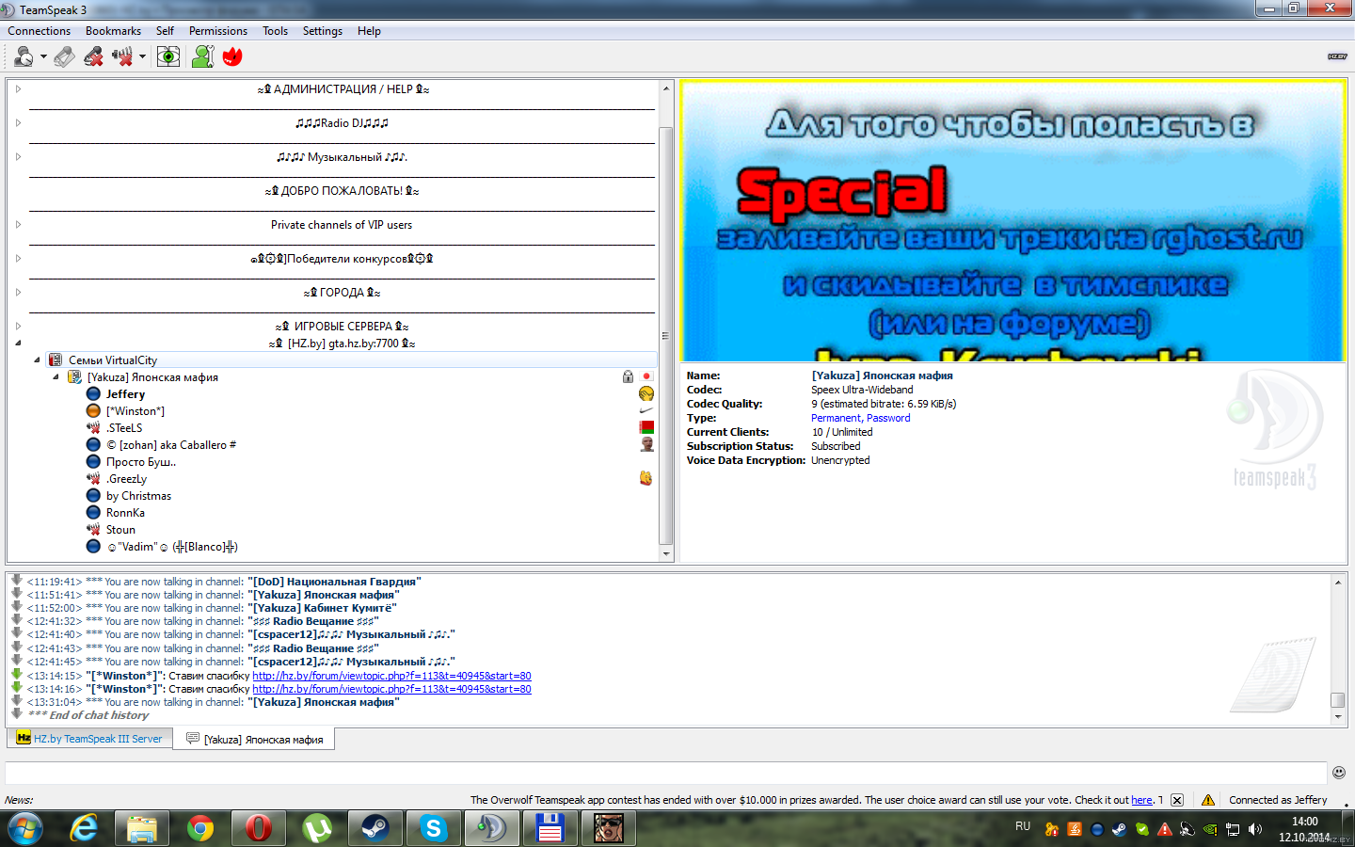Click Jeffery's blue status icon
Screen dimensions: 1355x847
click(93, 394)
